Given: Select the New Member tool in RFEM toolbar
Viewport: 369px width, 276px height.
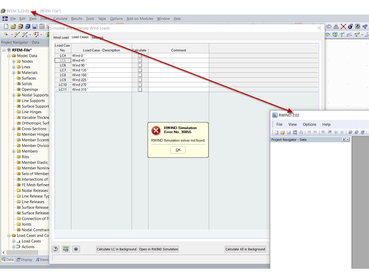Looking at the screenshot, I should [x=25, y=34].
